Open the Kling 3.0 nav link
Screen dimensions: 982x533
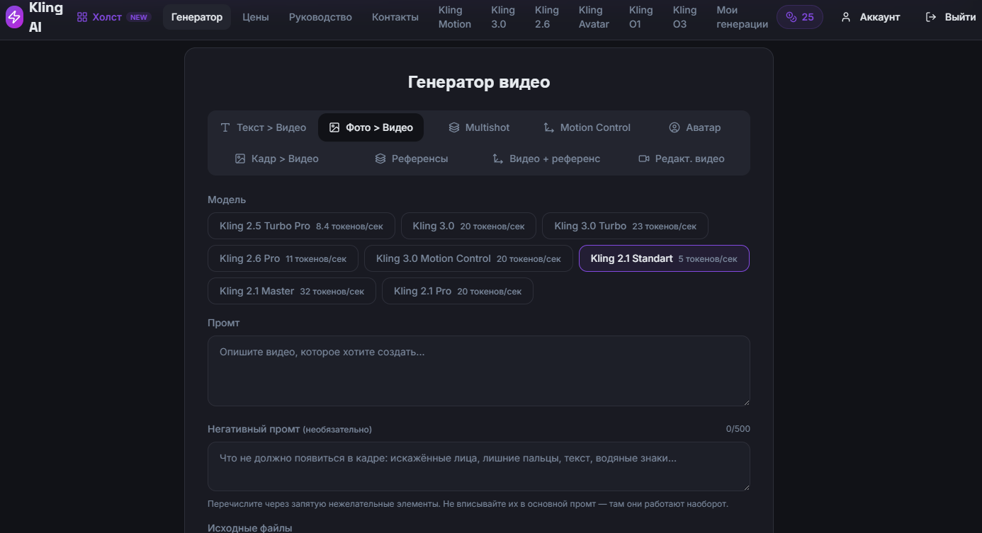coord(503,17)
